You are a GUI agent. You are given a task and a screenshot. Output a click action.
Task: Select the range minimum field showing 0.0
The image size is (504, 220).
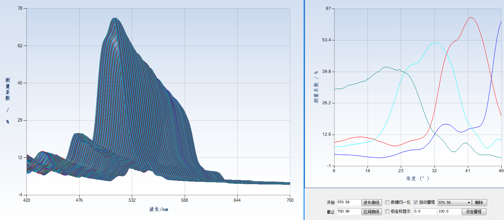425,212
